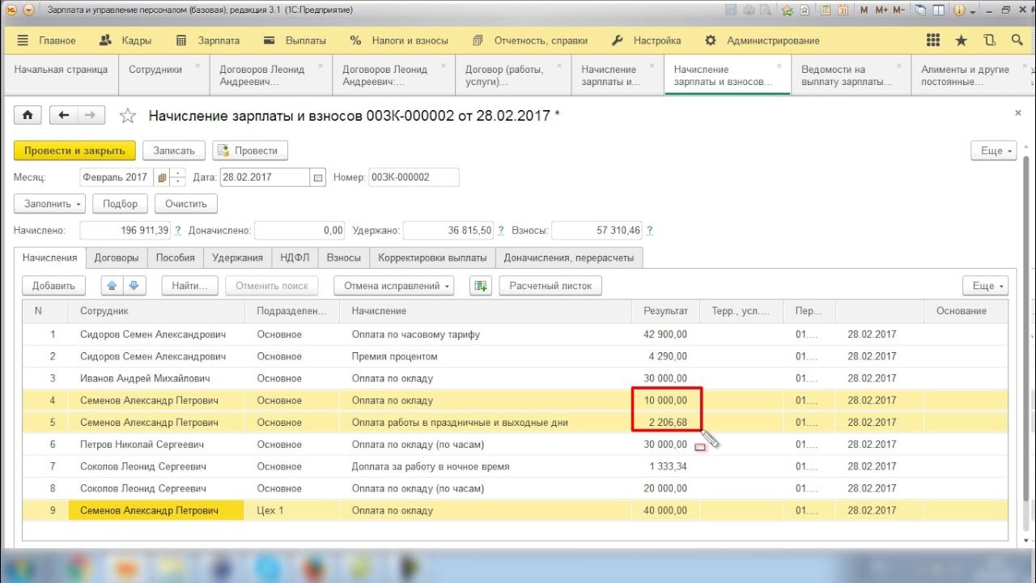Click the Дата field showing 28.02.2017
Screen dimensions: 1036x583
265,177
